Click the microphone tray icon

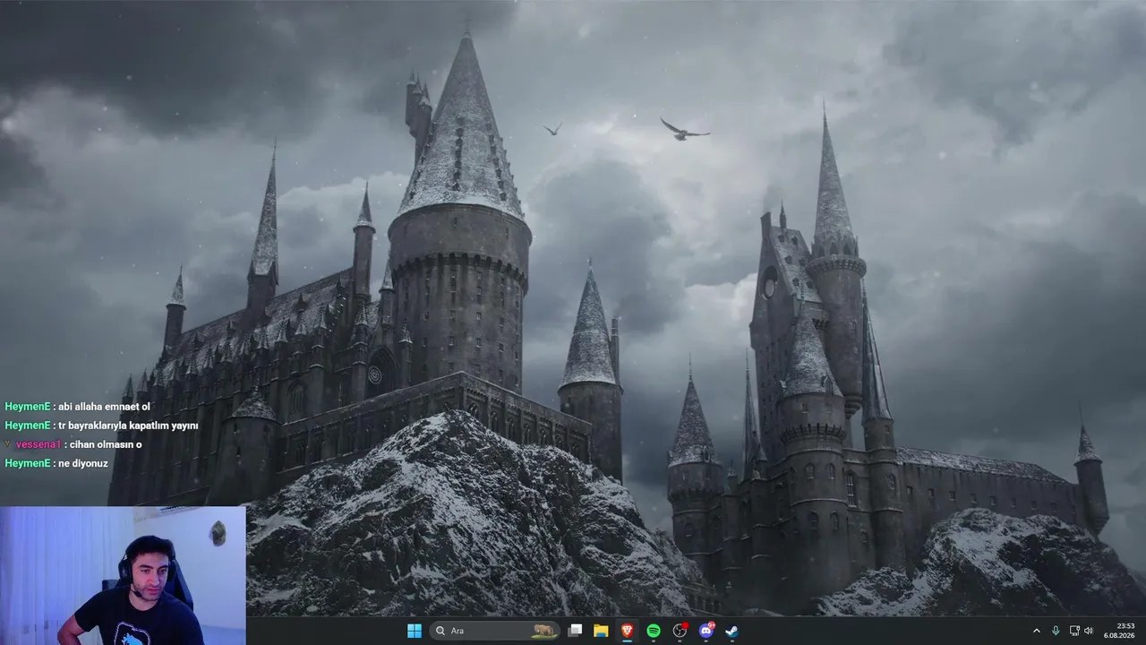1056,631
